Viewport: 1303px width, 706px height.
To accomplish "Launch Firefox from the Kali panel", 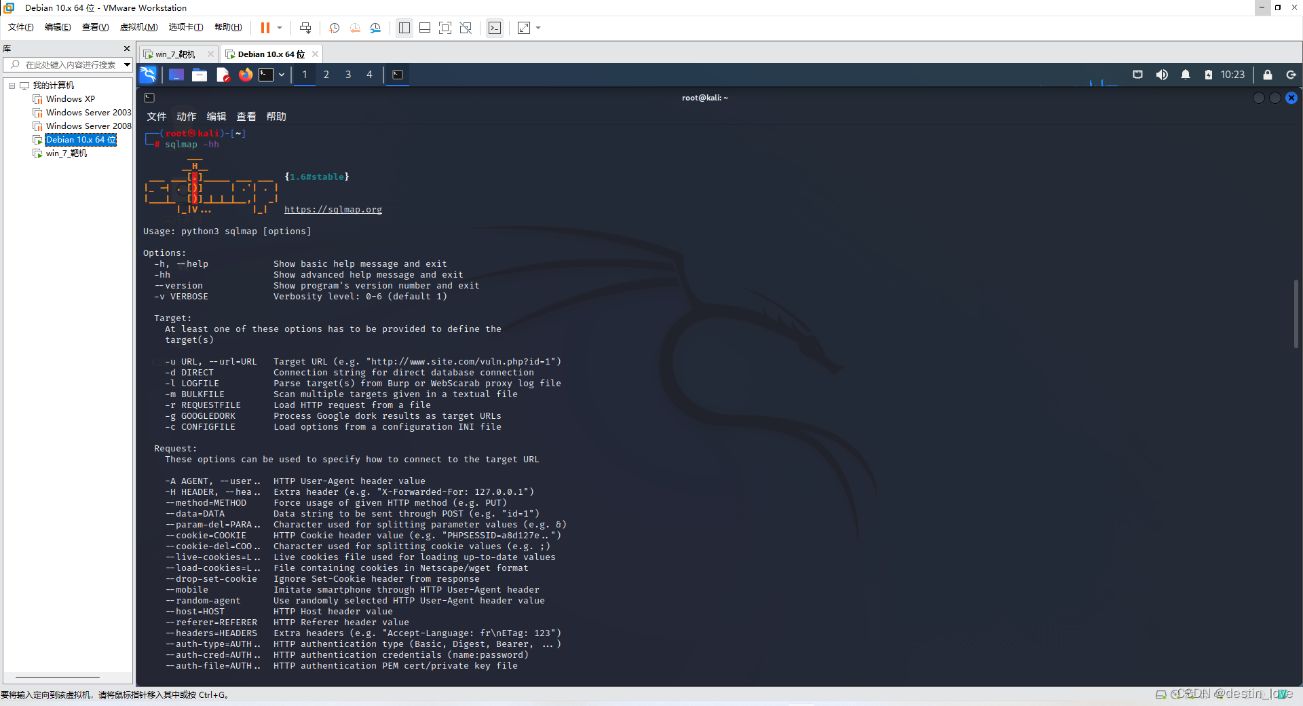I will (246, 75).
